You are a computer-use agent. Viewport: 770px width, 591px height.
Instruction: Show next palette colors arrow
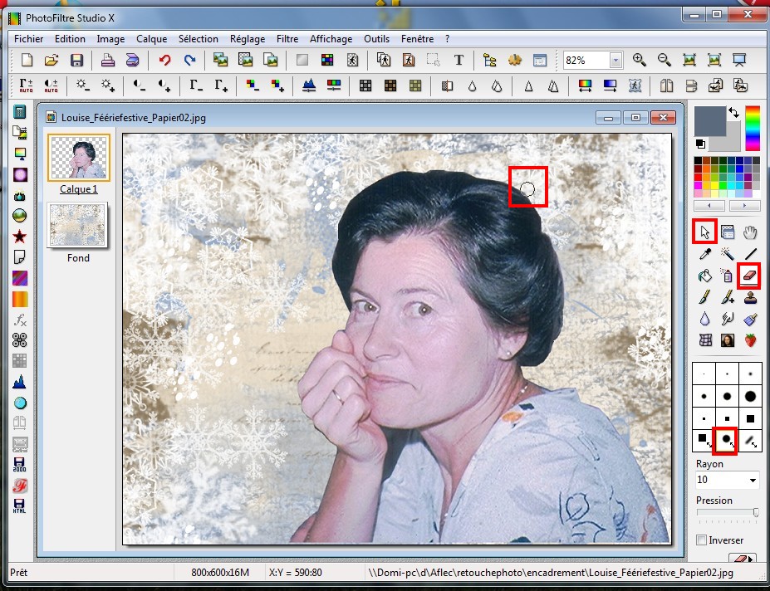(744, 205)
